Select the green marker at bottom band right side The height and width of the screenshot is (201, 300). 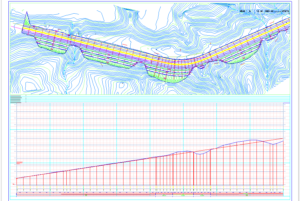click(x=246, y=195)
